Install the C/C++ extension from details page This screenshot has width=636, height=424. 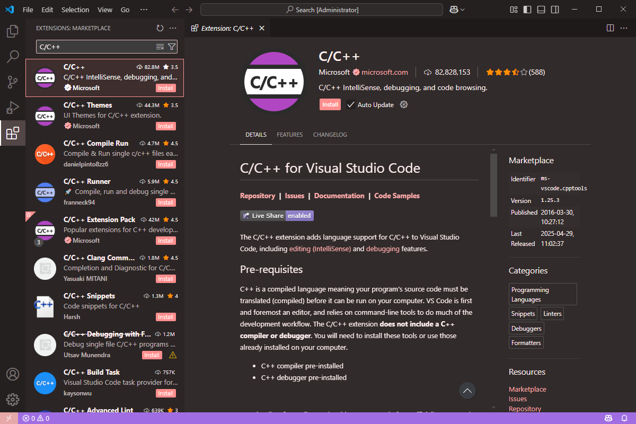pyautogui.click(x=330, y=104)
